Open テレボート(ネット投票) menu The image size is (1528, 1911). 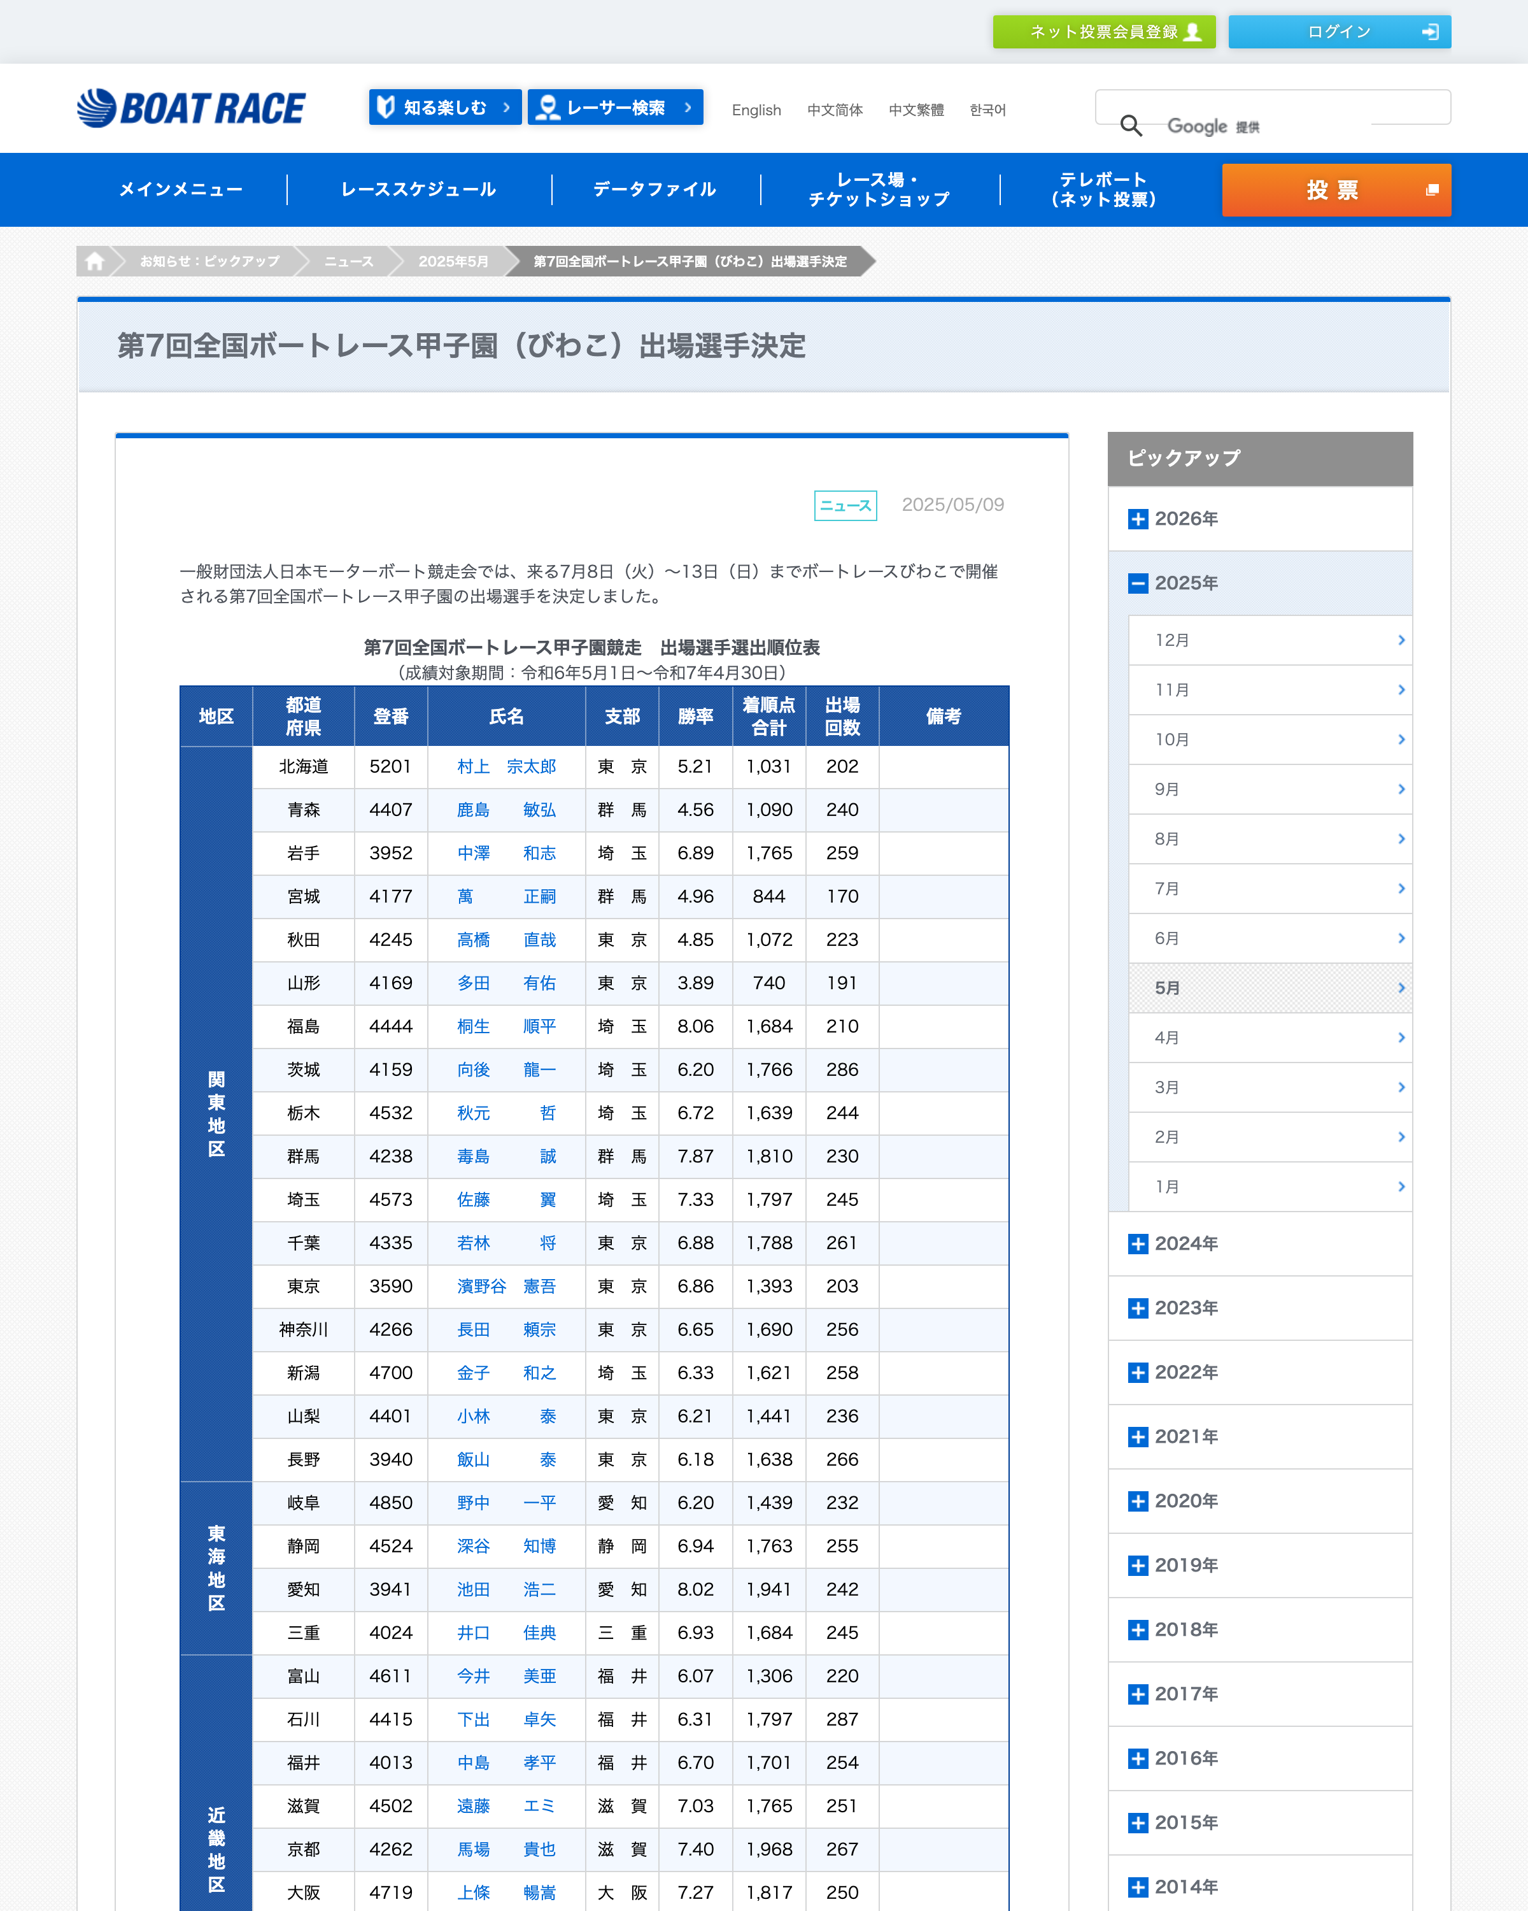coord(1104,190)
